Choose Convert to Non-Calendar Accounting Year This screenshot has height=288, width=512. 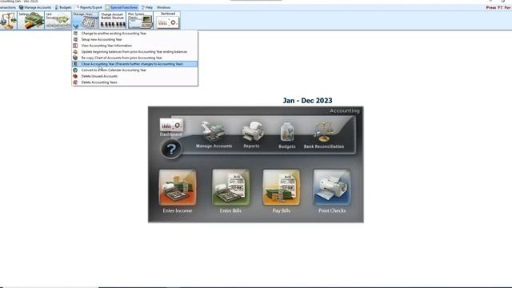click(134, 70)
